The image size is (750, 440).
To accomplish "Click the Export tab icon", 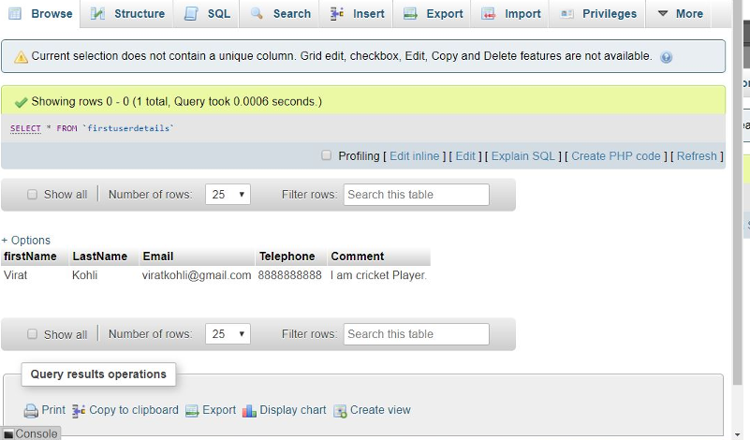I will pos(410,13).
